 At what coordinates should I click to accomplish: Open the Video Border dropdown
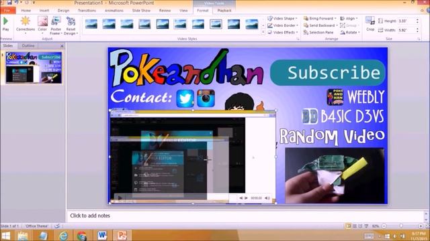[x=283, y=25]
